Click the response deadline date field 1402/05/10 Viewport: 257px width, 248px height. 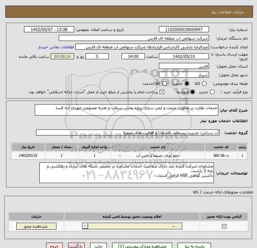(184, 56)
